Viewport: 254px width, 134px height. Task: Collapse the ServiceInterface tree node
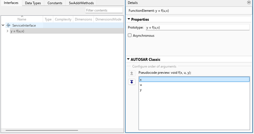coord(3,25)
